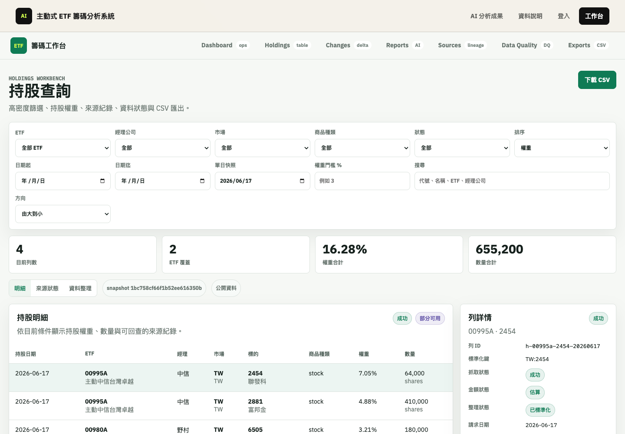
Task: Open the 狀態 dropdown
Action: [462, 148]
